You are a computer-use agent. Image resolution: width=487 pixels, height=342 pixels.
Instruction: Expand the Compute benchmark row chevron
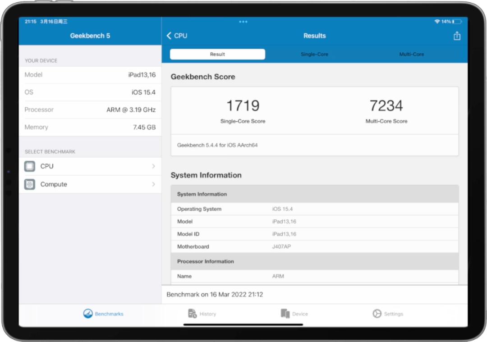tap(153, 184)
